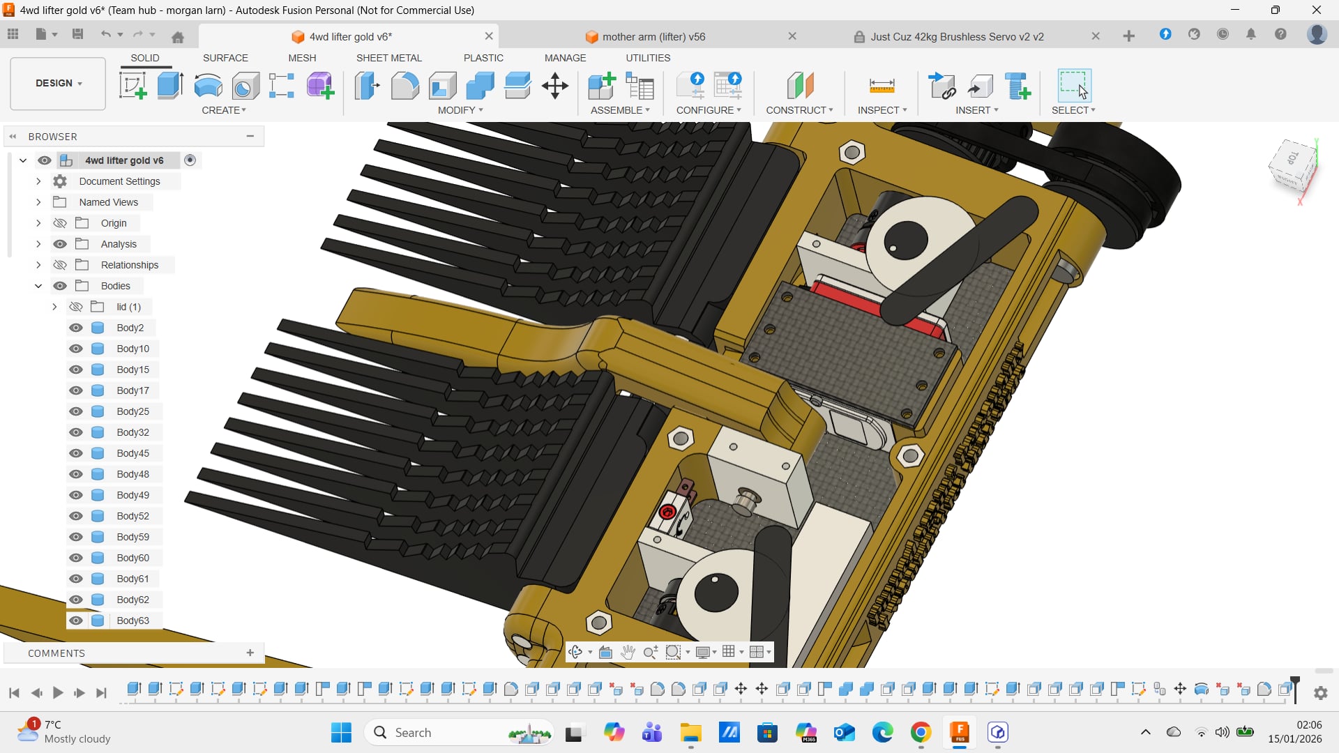Expand the lid (1) folder

pos(54,307)
